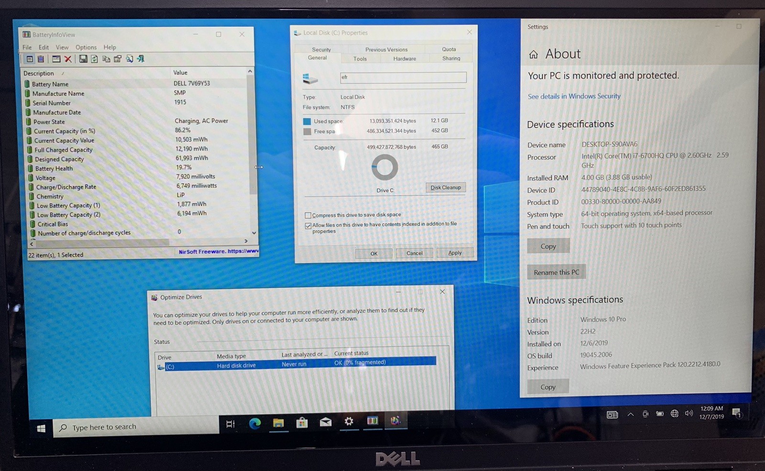Enable Compress this drive to save disk space
765x471 pixels.
pos(308,215)
